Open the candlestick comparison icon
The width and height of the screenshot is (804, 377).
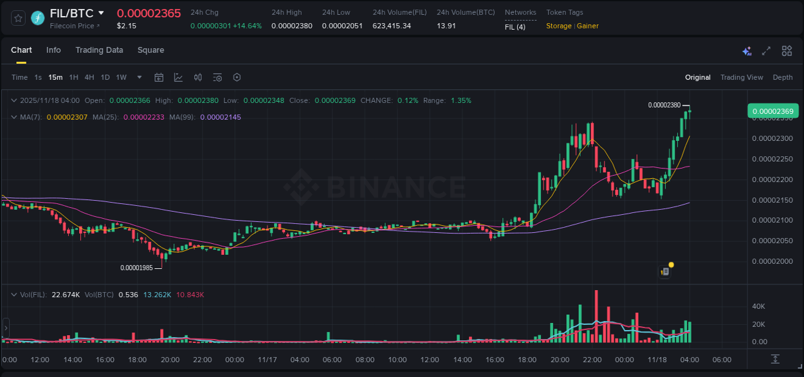(197, 77)
